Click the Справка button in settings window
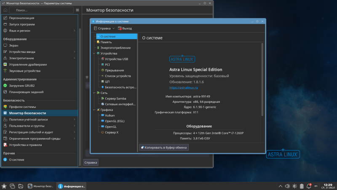The height and width of the screenshot is (190, 337). coord(91,162)
